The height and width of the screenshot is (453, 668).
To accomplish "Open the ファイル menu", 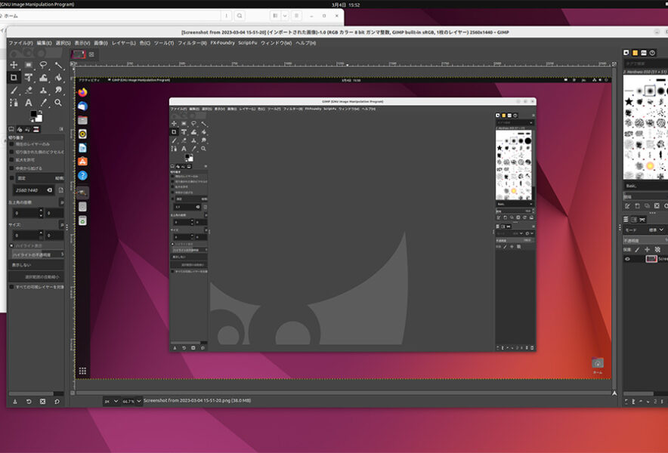I will [20, 43].
